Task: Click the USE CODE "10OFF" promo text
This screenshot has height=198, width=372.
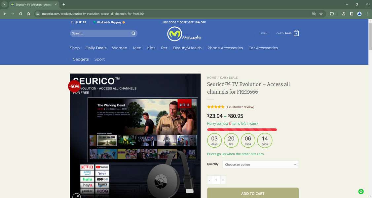Action: (184, 22)
